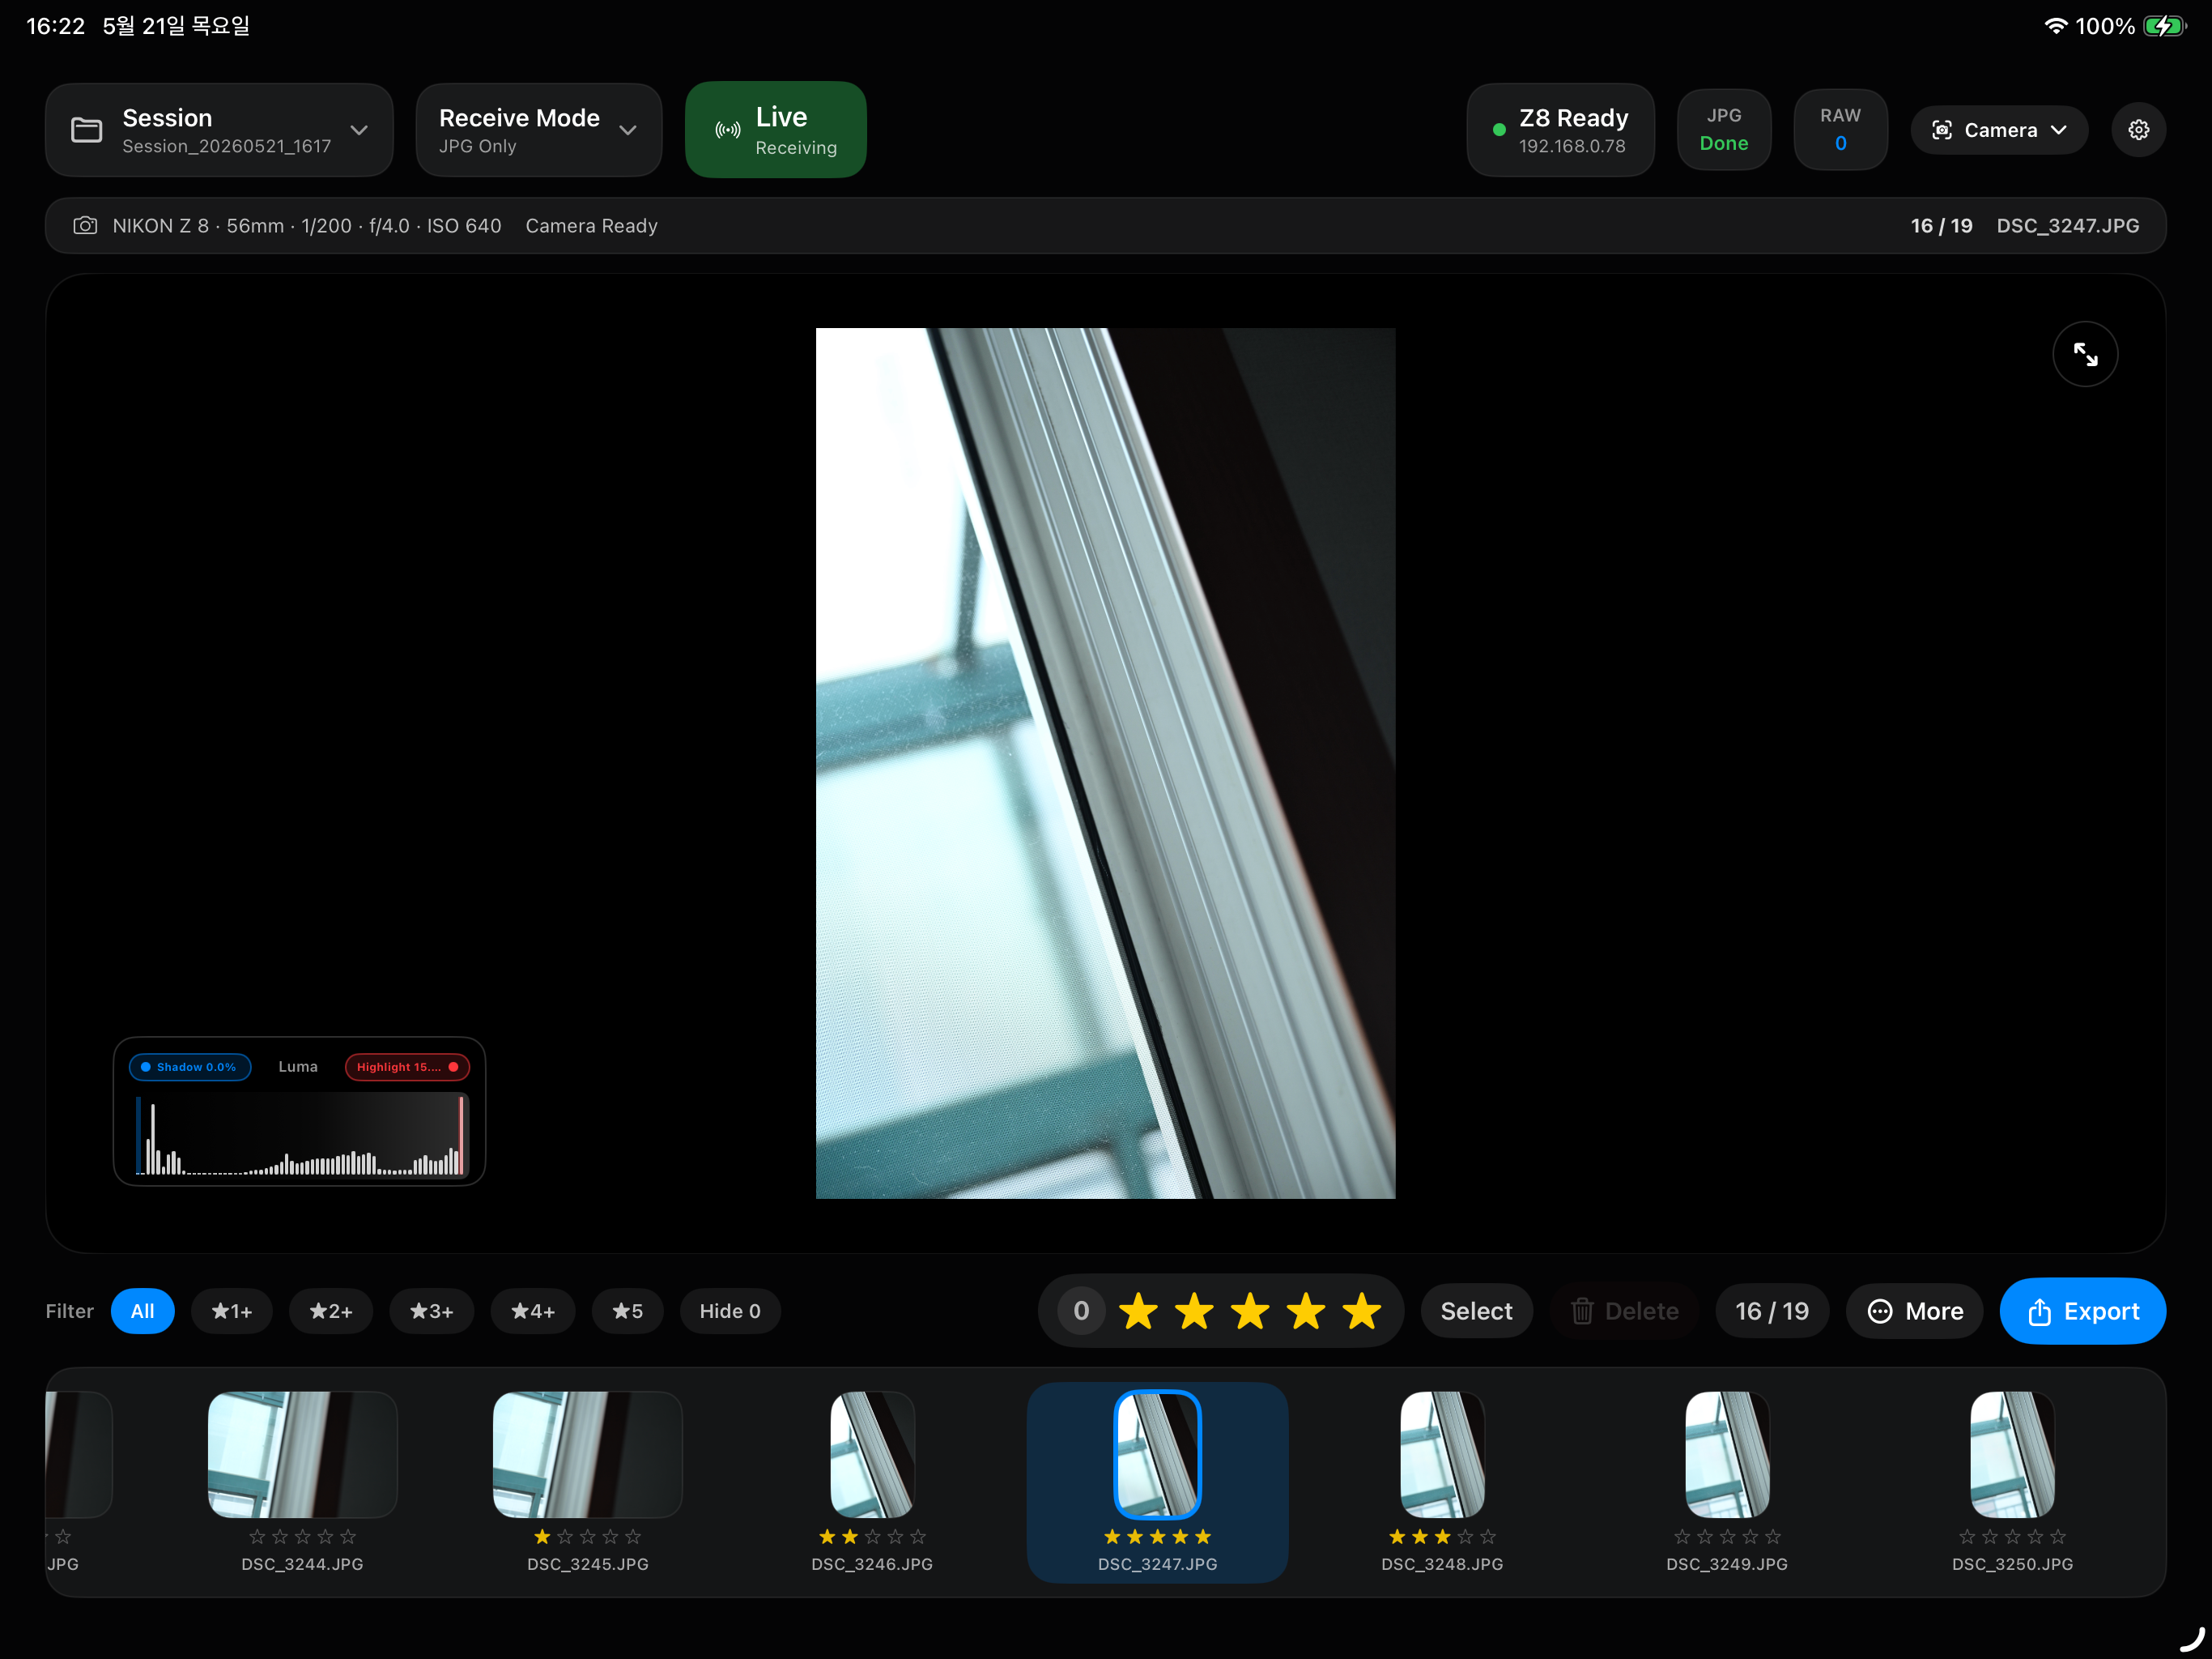Select the DSC_3246.JPG thumbnail
This screenshot has width=2212, height=1659.
tap(872, 1454)
